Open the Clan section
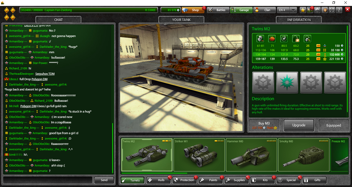 tap(264, 10)
